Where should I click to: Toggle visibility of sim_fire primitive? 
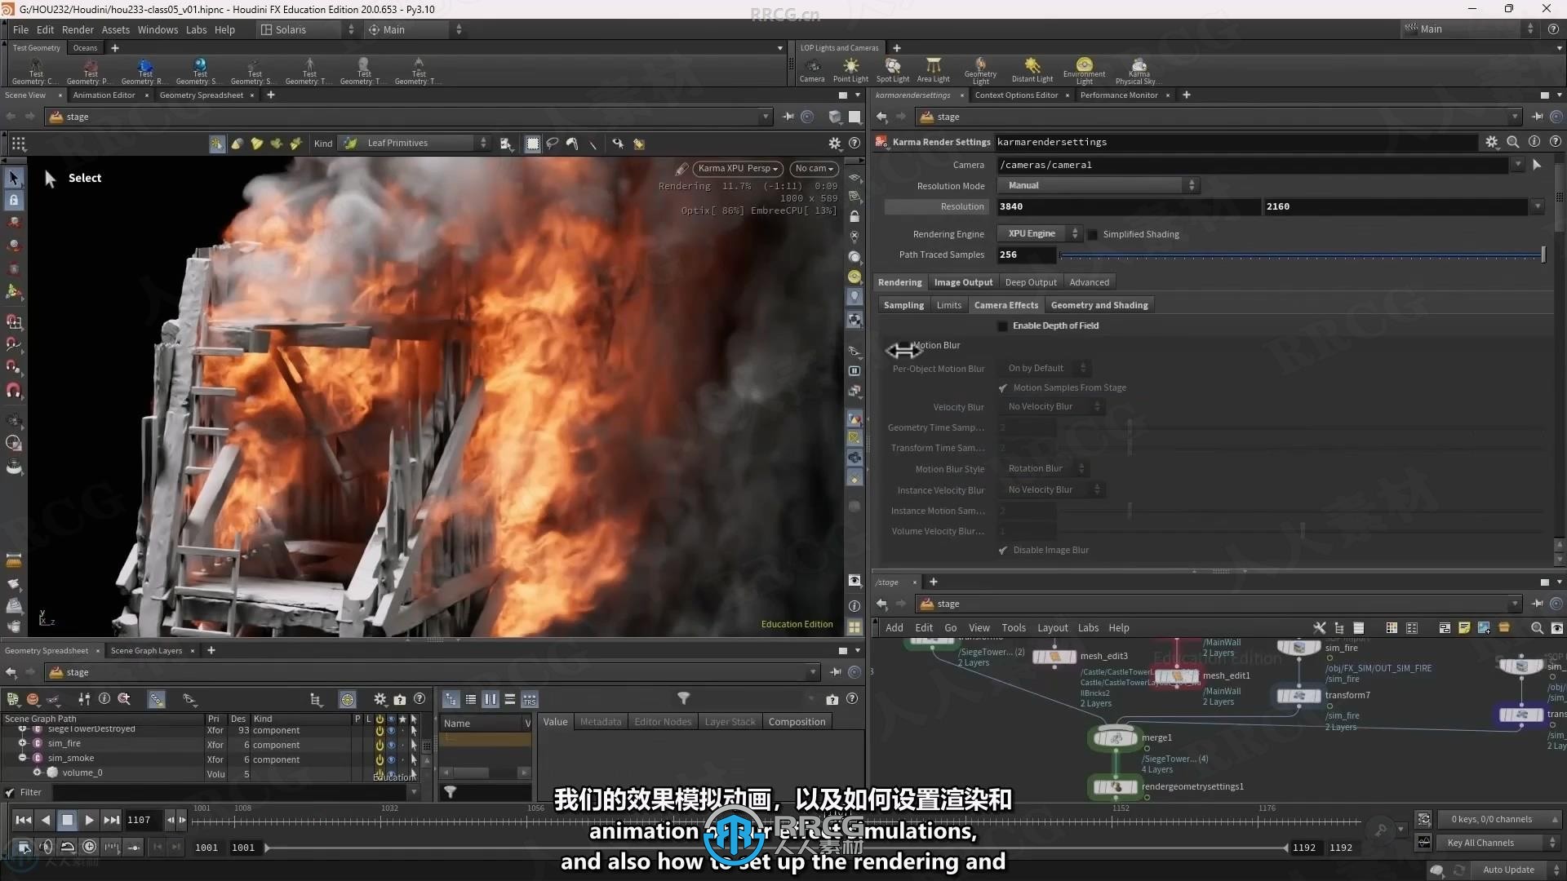pos(391,745)
